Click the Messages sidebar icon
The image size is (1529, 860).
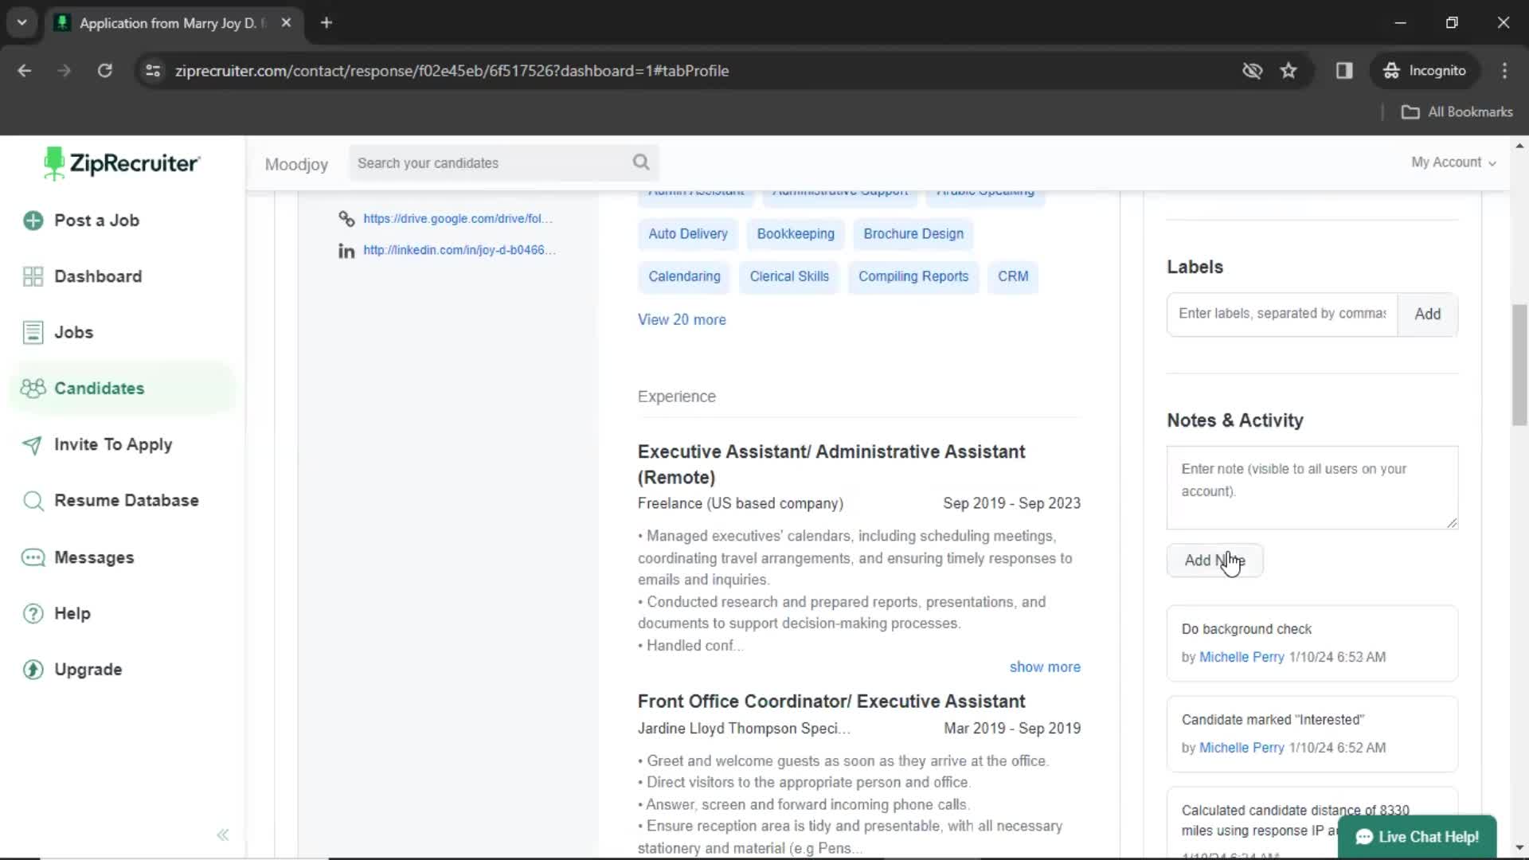(32, 557)
